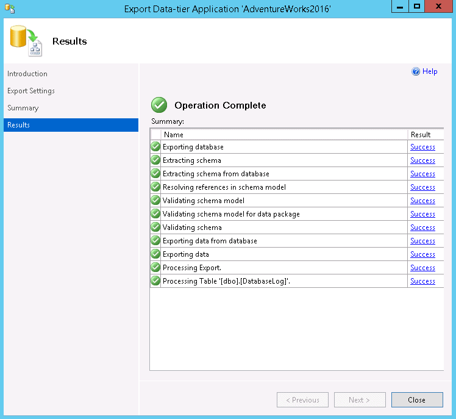This screenshot has height=419, width=456.
Task: Open Success link for Validating schema model
Action: 422,201
